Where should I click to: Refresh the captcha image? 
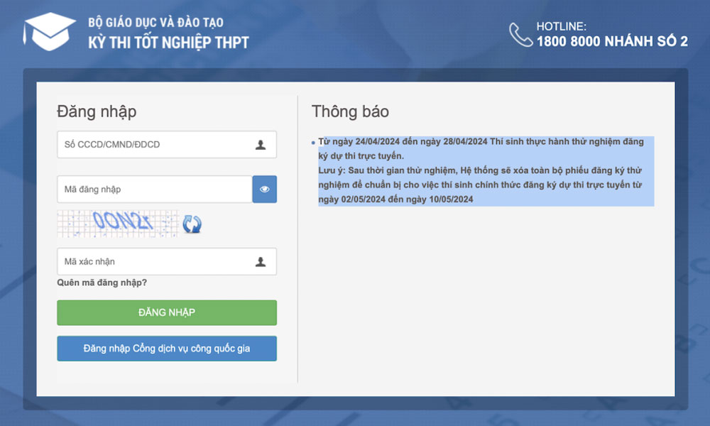click(192, 224)
